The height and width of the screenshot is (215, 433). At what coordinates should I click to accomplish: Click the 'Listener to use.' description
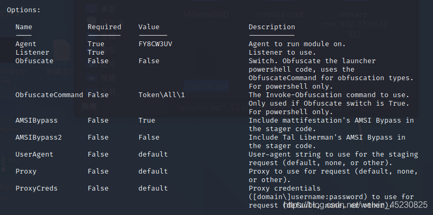[282, 53]
